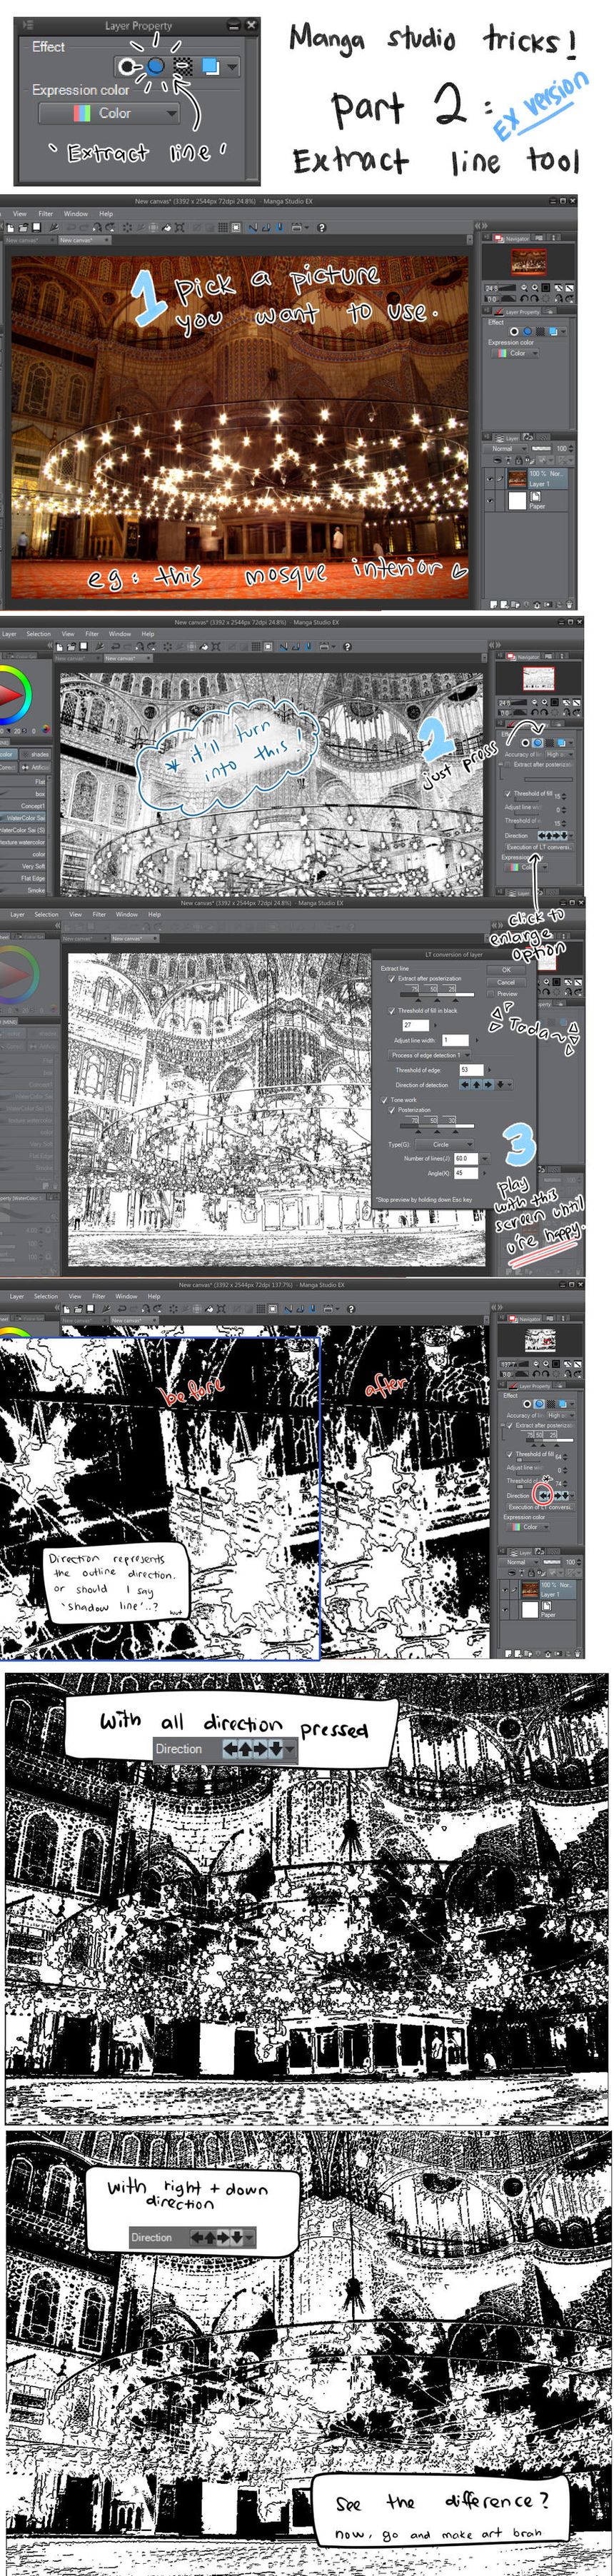
Task: Select Border effect in enlarged Layer Property panel
Action: pyautogui.click(x=127, y=66)
